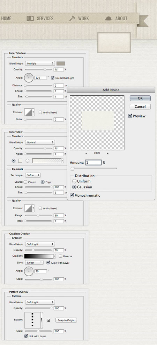Open Inner Shadow Blend Mode dropdown
This screenshot has width=157, height=345.
pos(40,63)
